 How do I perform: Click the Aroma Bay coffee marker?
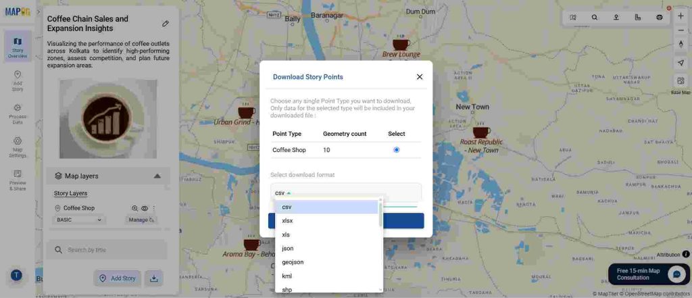[x=251, y=244]
